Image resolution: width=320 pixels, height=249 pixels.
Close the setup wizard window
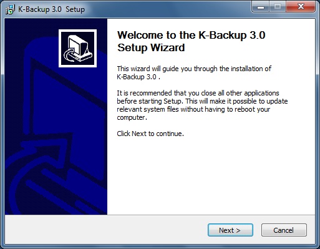click(301, 7)
